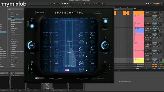164x92 pixels.
Task: Start playback with the green play button
Action: point(63,4)
